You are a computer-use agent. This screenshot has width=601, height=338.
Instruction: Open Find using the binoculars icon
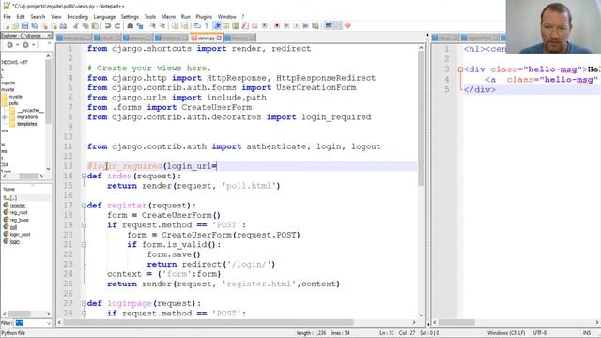coord(131,25)
